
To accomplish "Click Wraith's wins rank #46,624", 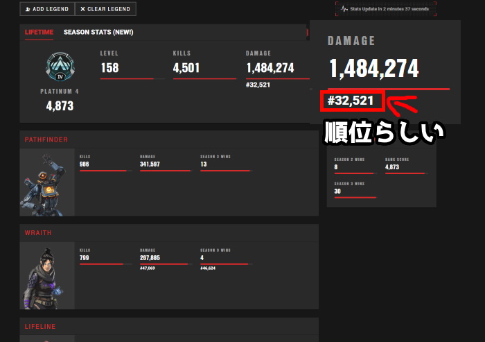I will tap(208, 268).
